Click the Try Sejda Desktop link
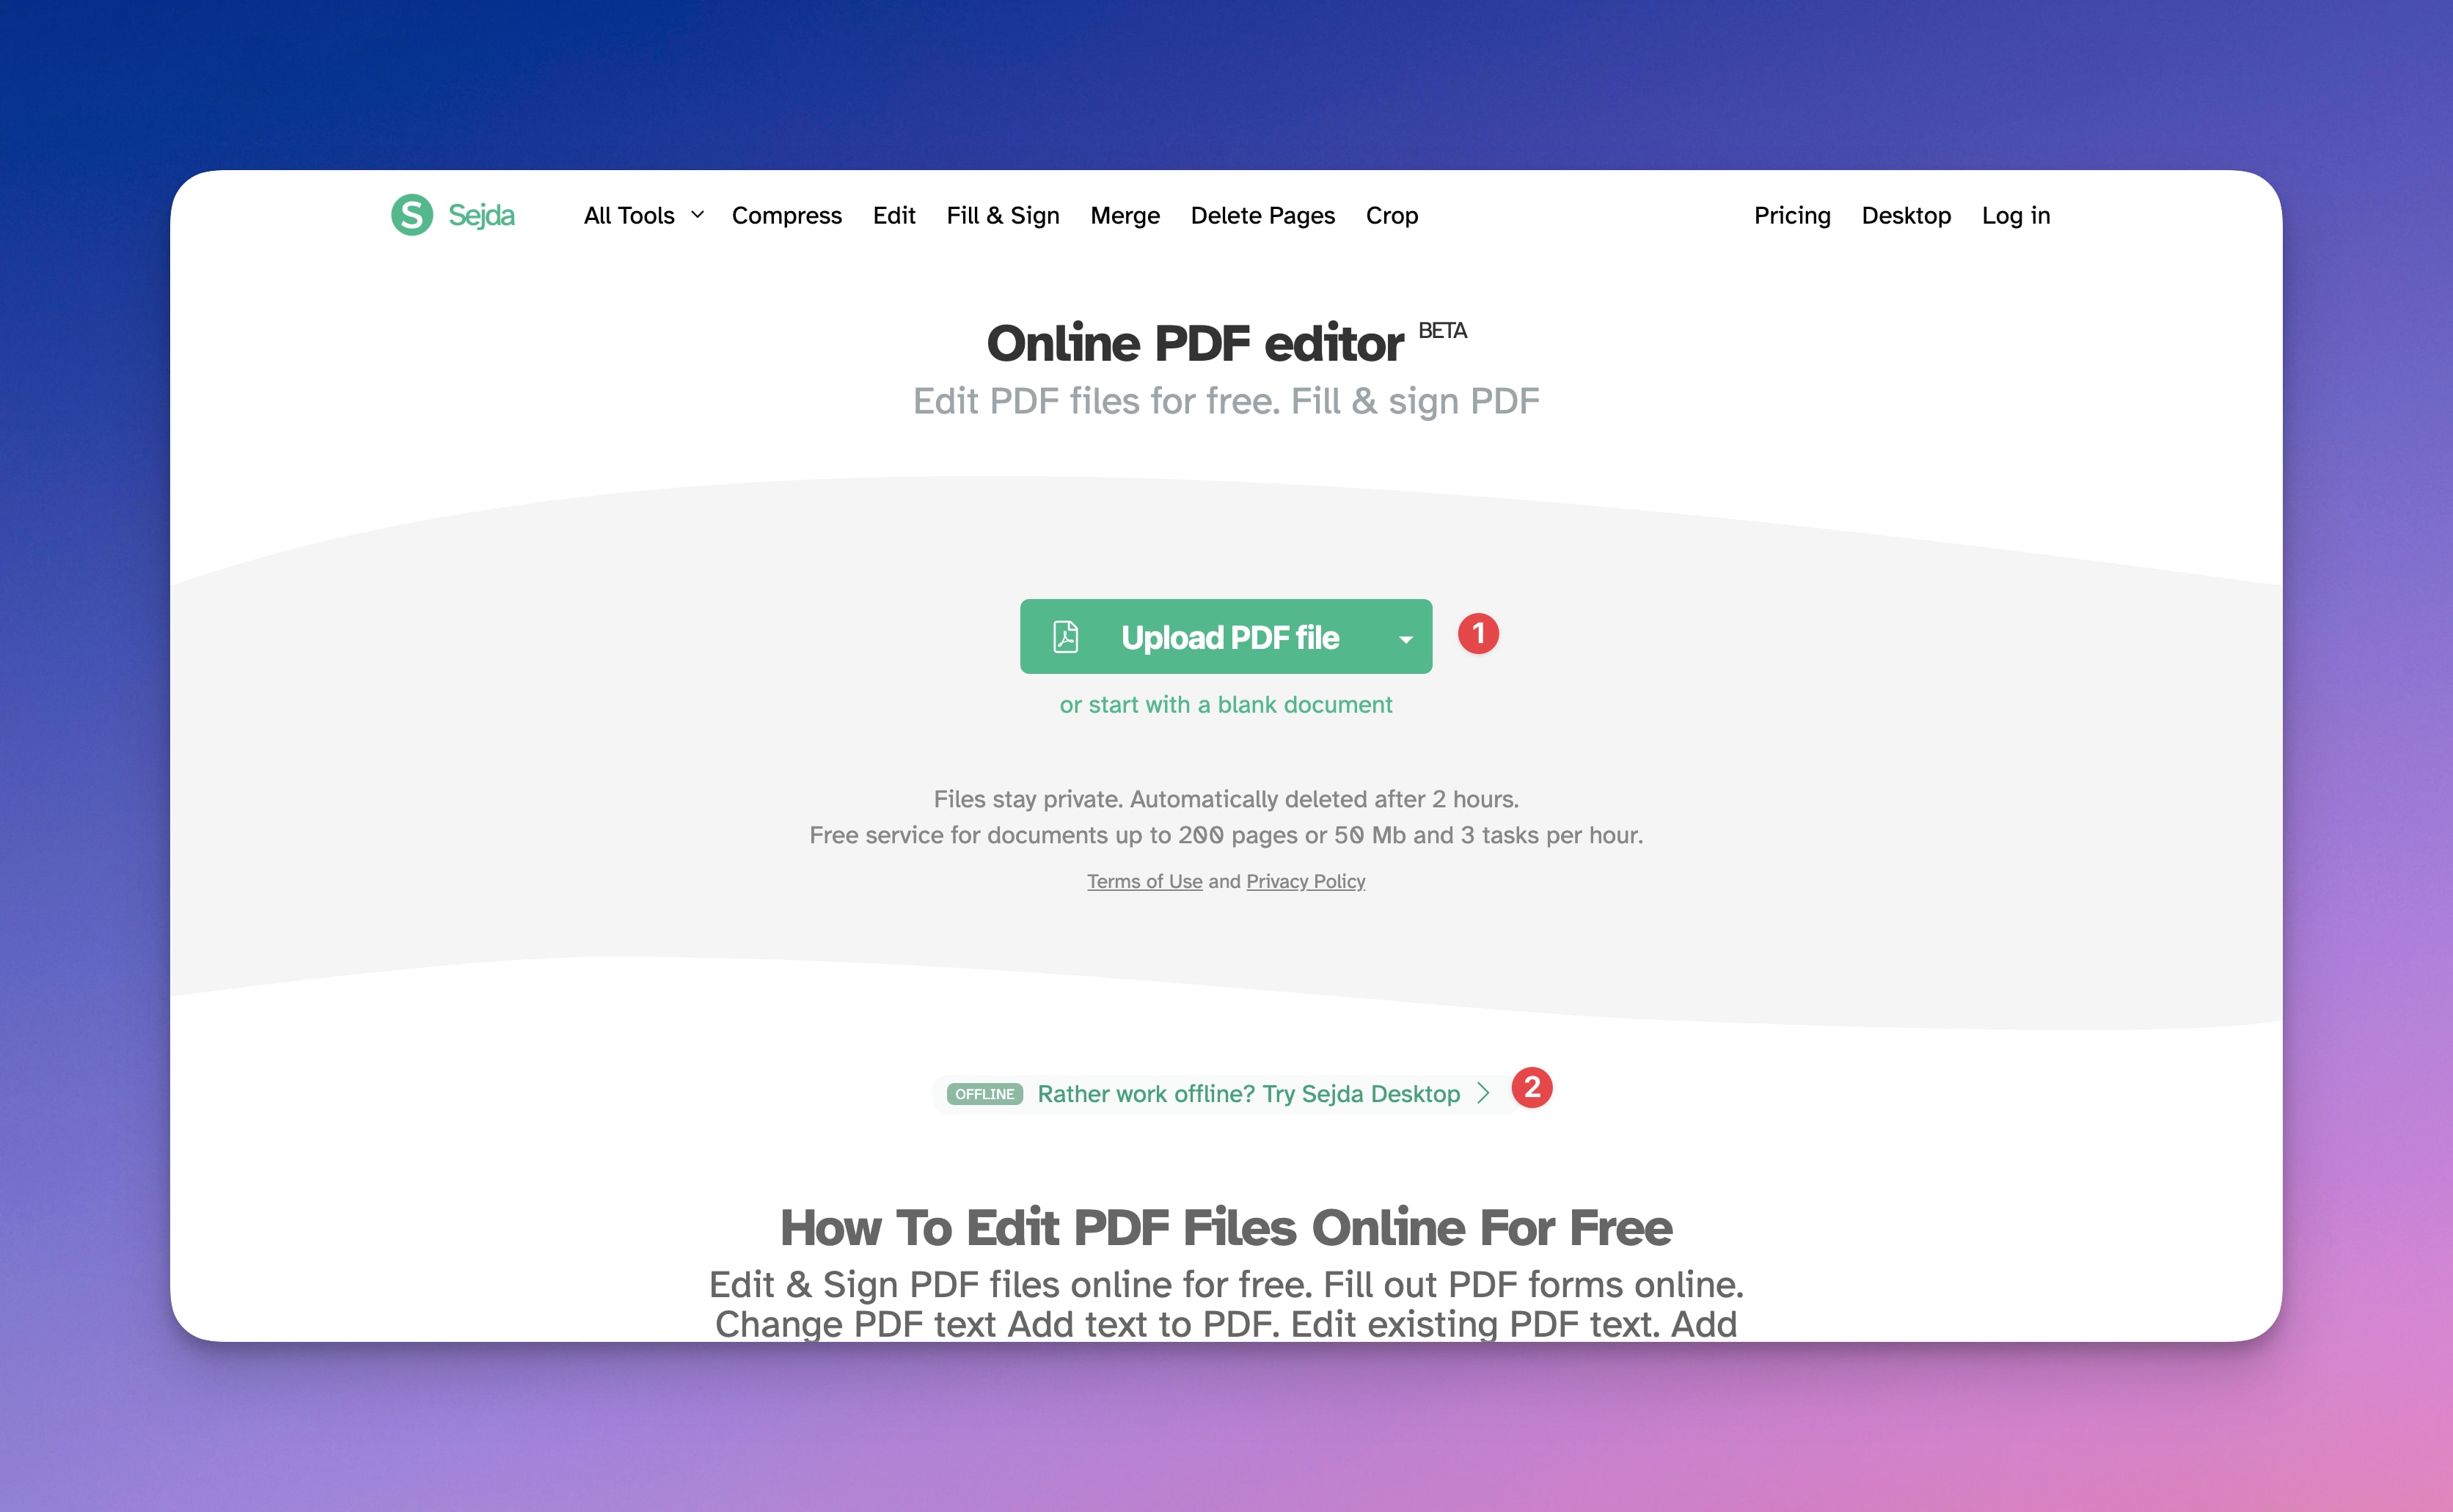Image resolution: width=2453 pixels, height=1512 pixels. pos(1251,1092)
